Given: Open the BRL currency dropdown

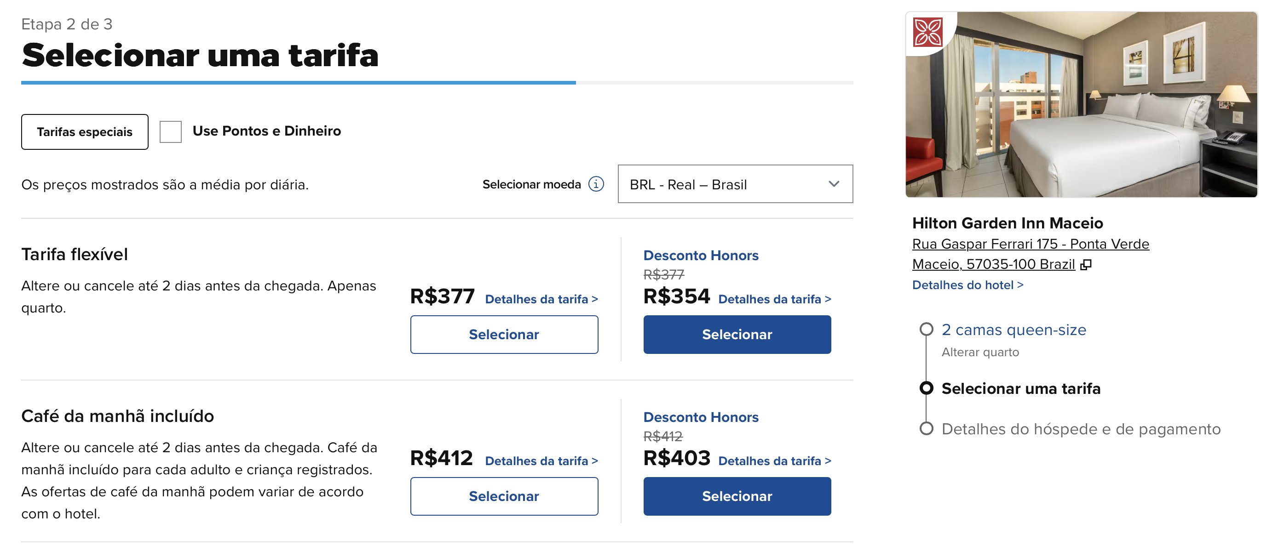Looking at the screenshot, I should coord(735,184).
